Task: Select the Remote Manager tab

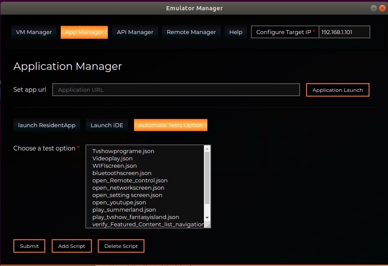Action: pyautogui.click(x=191, y=32)
